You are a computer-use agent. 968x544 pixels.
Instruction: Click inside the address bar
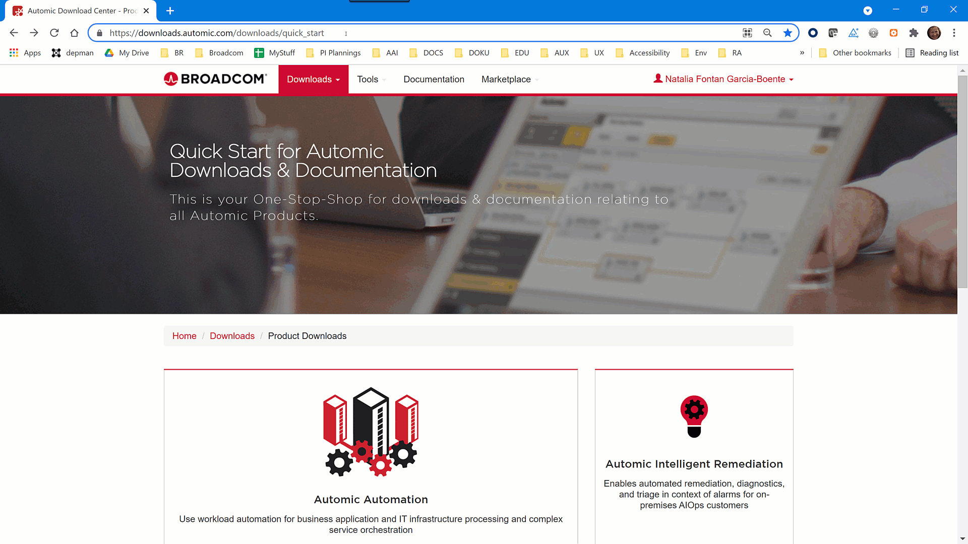click(403, 33)
